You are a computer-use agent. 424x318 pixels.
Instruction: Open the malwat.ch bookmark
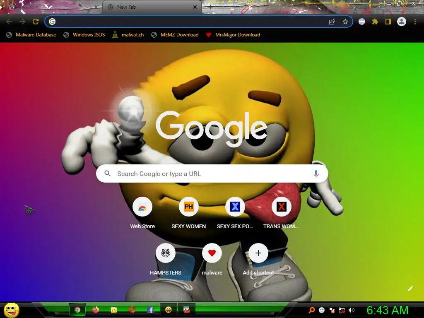128,35
